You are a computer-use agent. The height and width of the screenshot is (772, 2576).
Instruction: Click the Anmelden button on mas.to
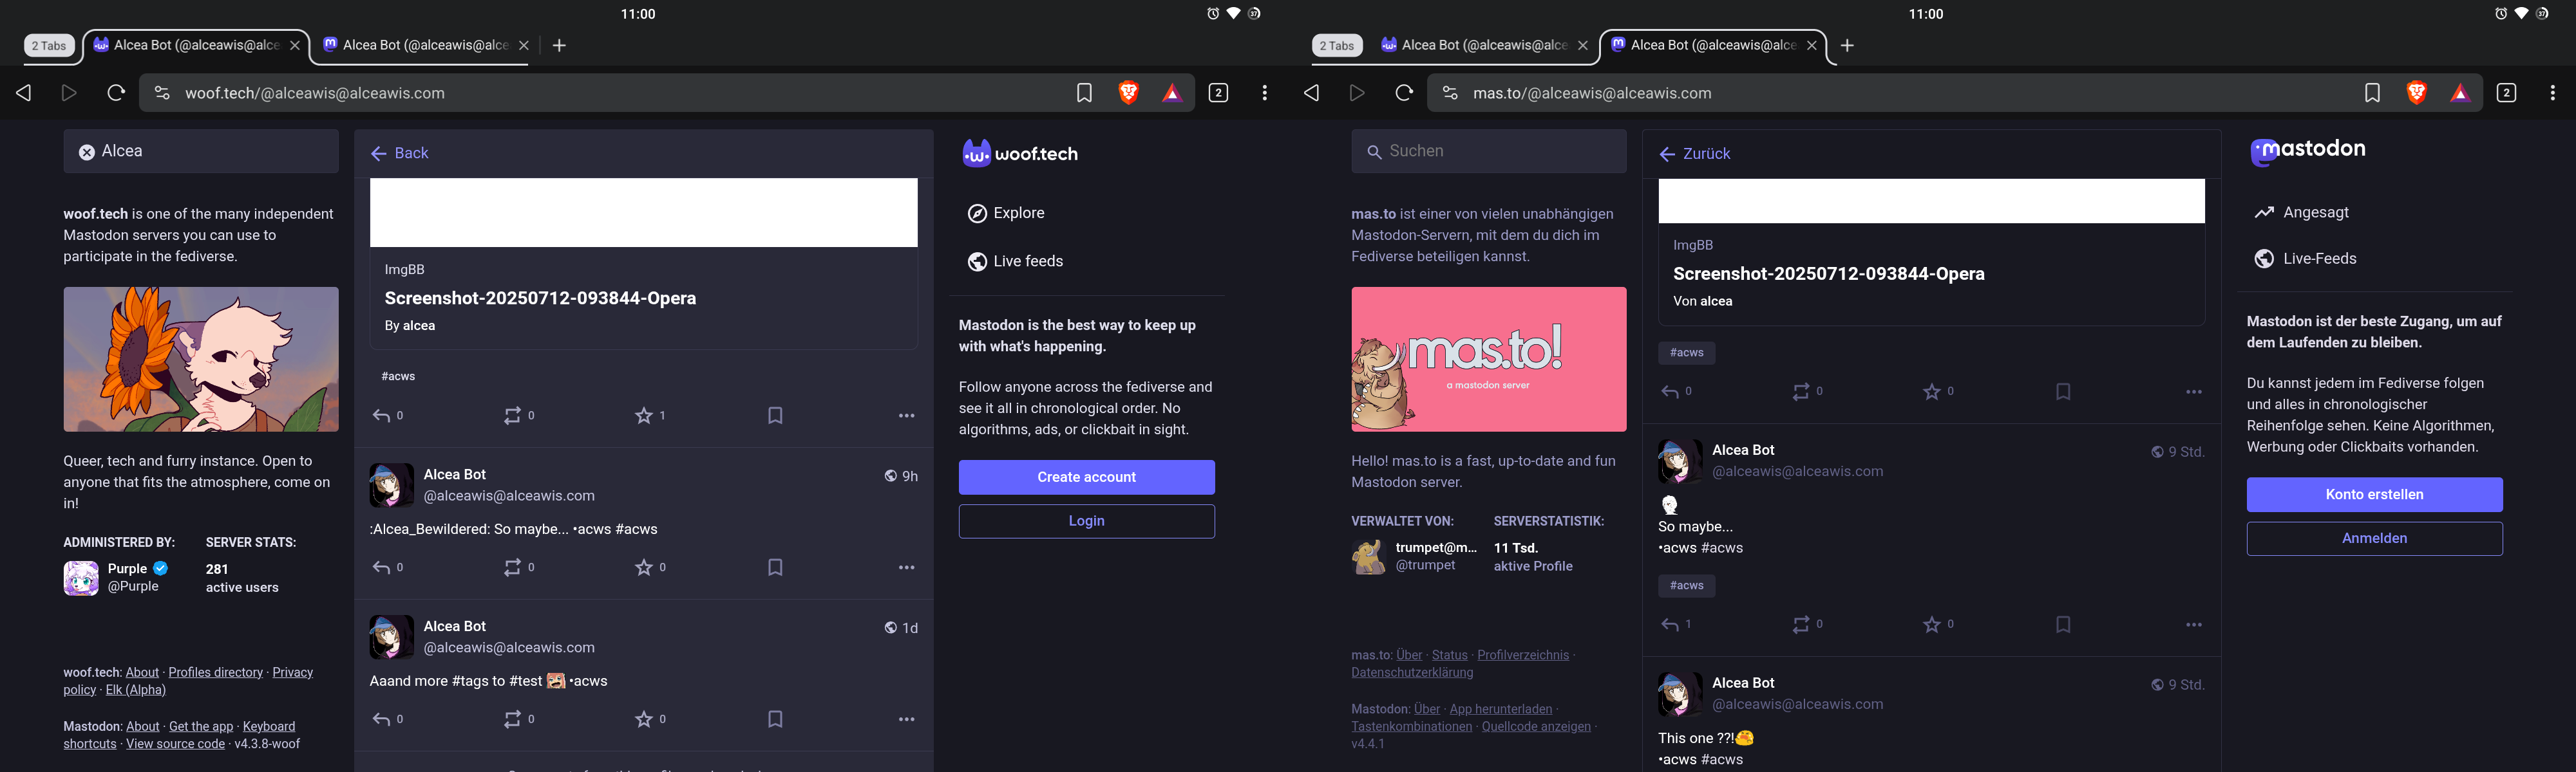pyautogui.click(x=2374, y=538)
